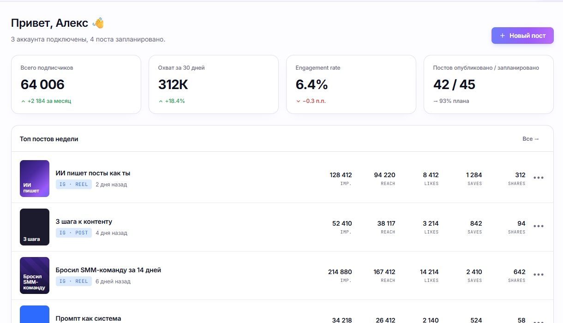
Task: Open more options for '3 шага к контенту'
Action: pyautogui.click(x=538, y=226)
